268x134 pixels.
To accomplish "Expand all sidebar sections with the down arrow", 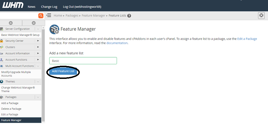I will [x=34, y=23].
